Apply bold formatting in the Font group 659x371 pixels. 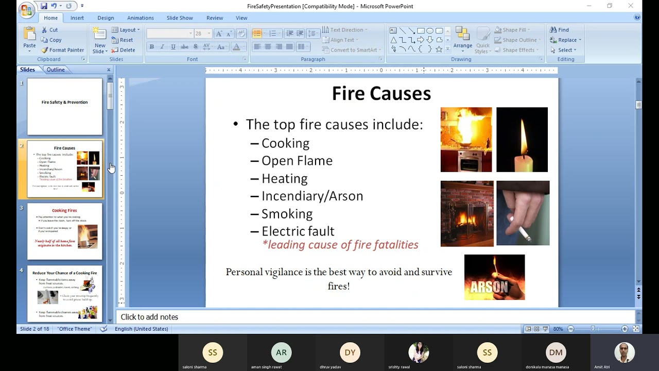(151, 46)
